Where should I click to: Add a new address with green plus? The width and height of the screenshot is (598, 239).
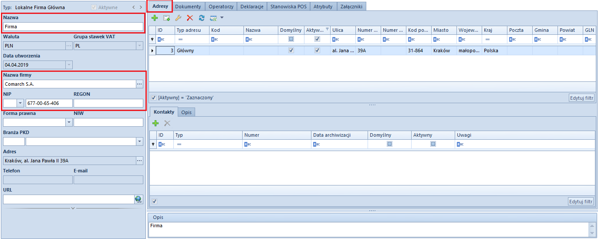coord(155,18)
